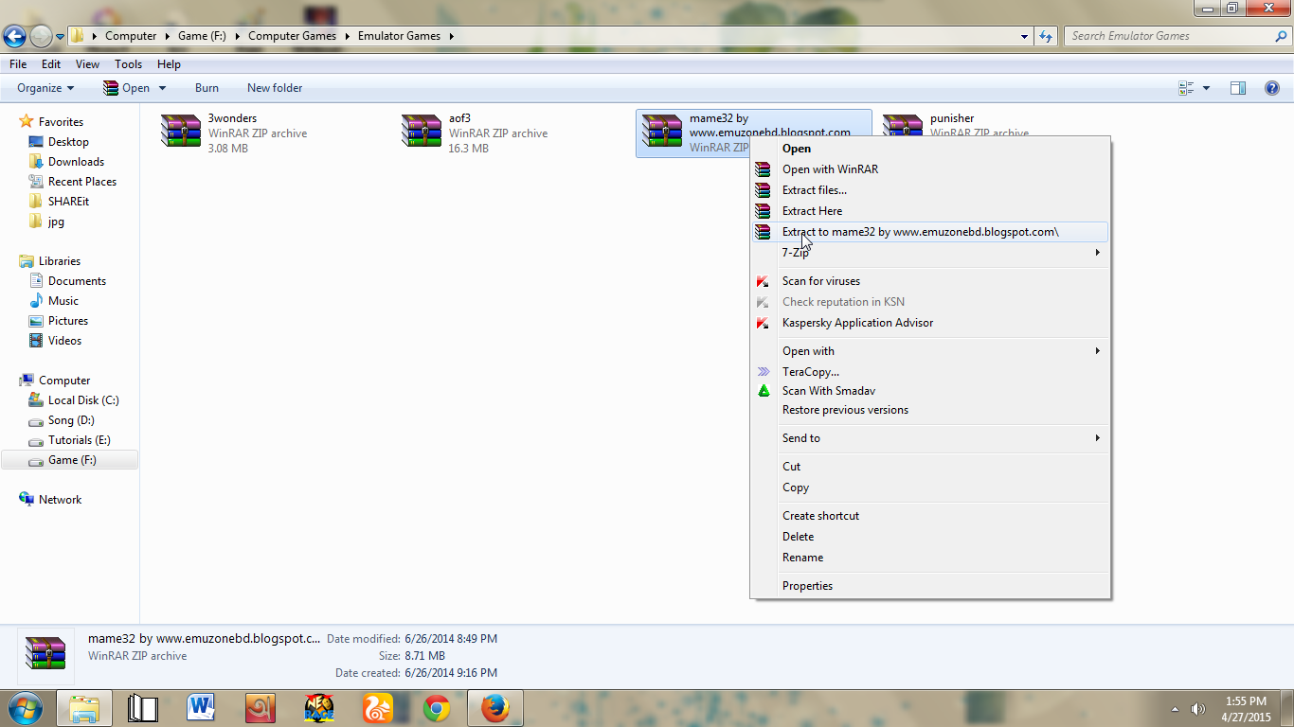
Task: Expand the 7-Zip submenu
Action: [x=930, y=253]
